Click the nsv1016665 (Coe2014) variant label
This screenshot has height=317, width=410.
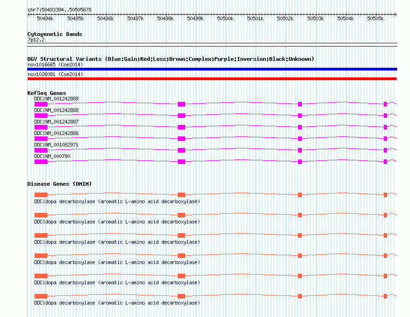(x=55, y=65)
